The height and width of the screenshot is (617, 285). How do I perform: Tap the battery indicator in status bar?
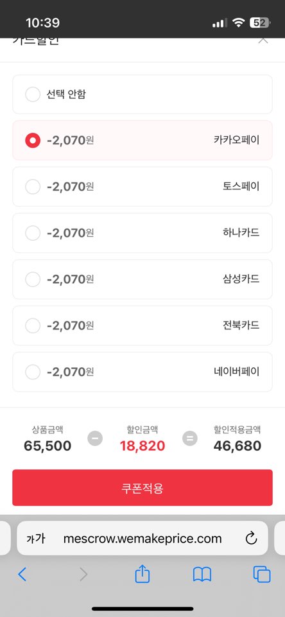pyautogui.click(x=260, y=23)
